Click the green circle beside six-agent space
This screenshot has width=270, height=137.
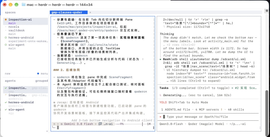point(6,45)
